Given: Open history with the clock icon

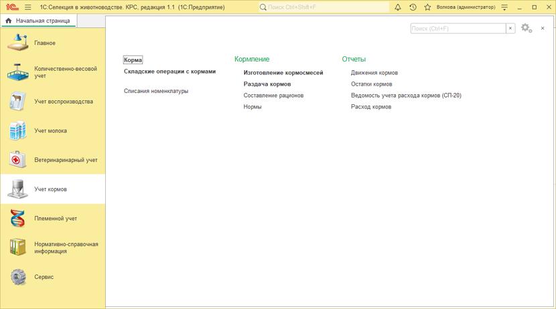Looking at the screenshot, I should coord(413,7).
